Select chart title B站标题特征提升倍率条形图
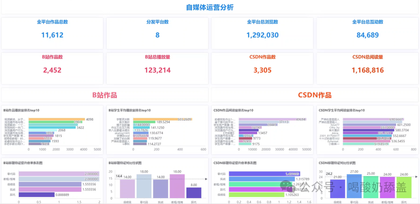 23,163
